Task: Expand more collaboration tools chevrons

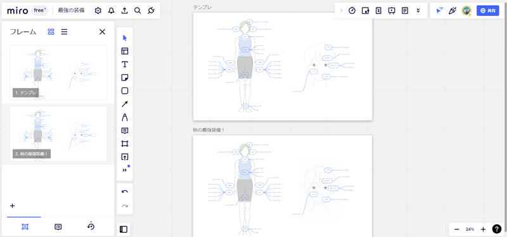Action: pyautogui.click(x=418, y=11)
